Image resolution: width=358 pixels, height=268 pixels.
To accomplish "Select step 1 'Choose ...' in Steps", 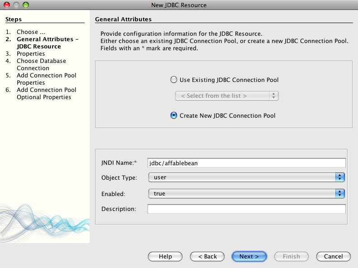I will click(x=31, y=32).
